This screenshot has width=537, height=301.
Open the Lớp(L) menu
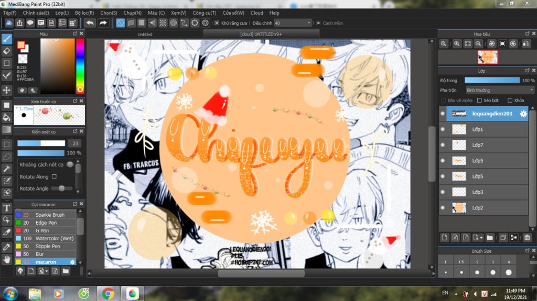point(62,13)
